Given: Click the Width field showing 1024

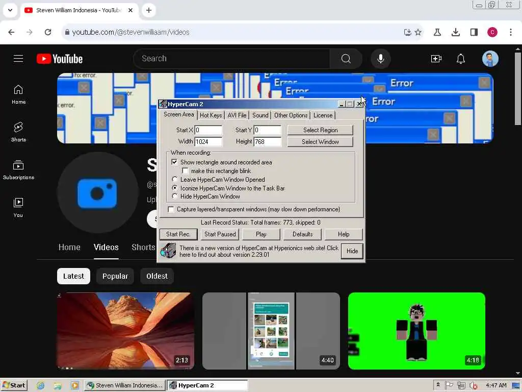Looking at the screenshot, I should coord(208,142).
